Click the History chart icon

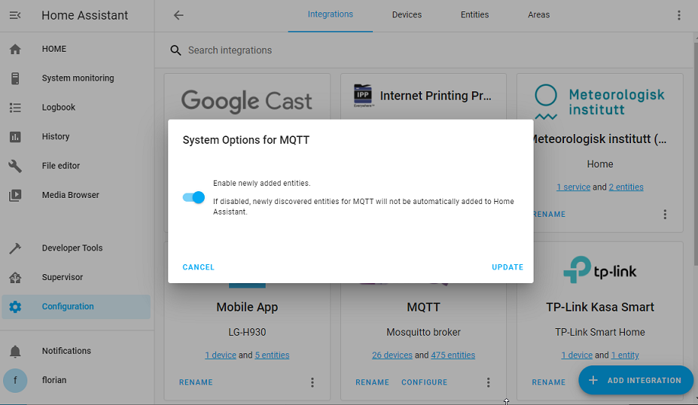15,136
